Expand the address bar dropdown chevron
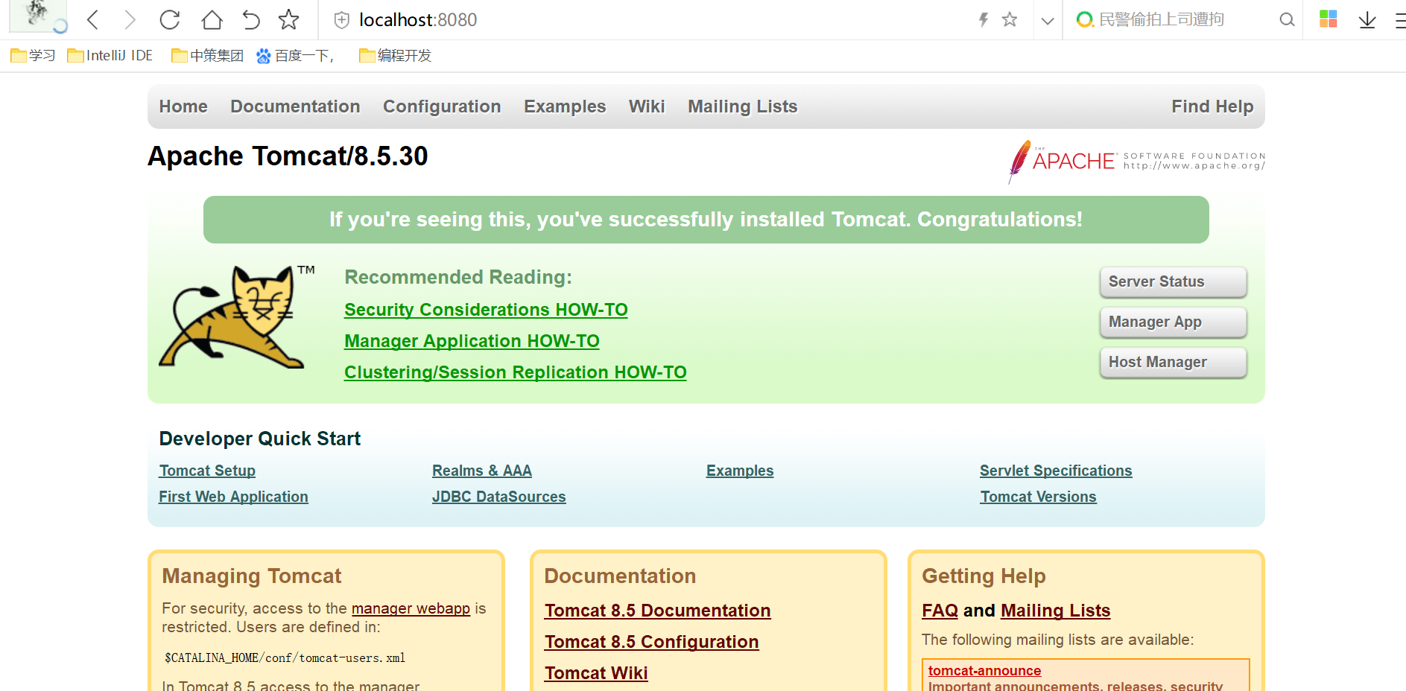1406x691 pixels. coord(1048,21)
